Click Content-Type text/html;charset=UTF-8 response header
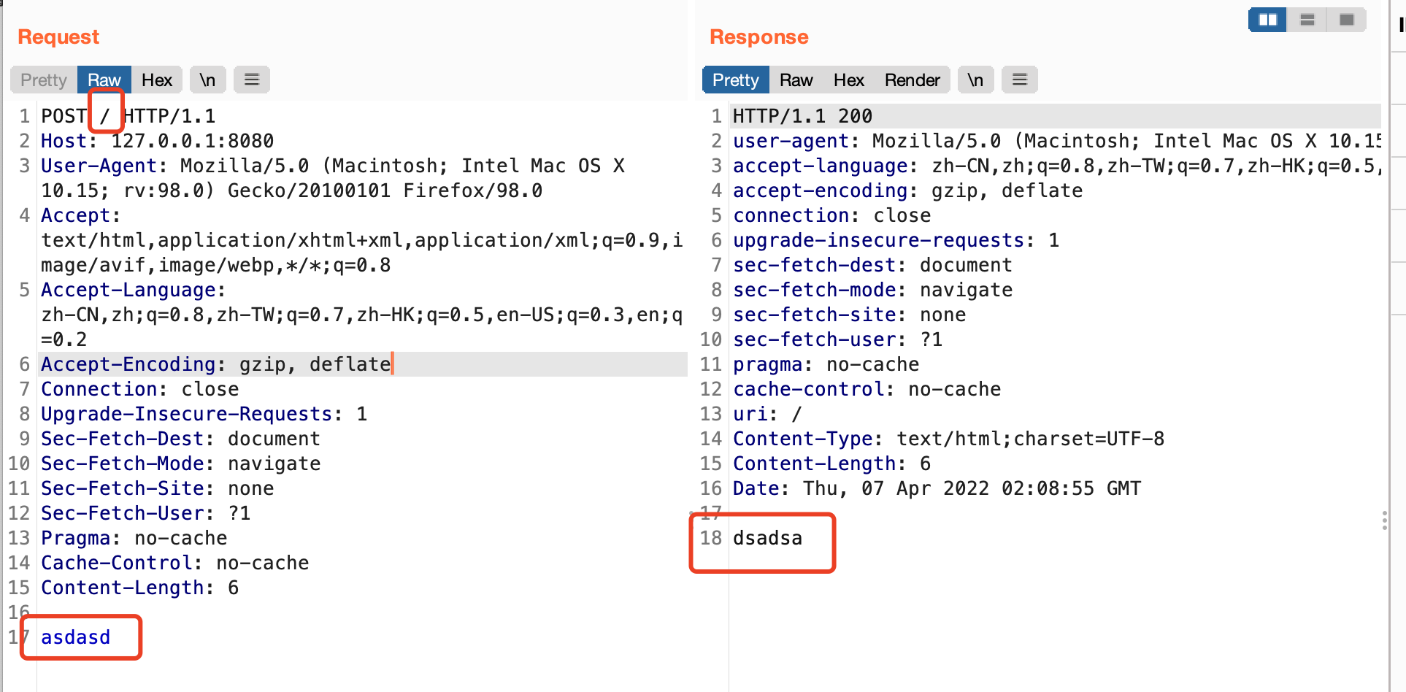 (x=949, y=439)
